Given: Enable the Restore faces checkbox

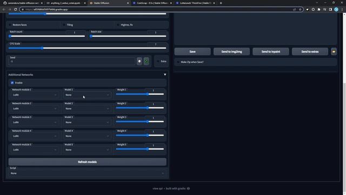Looking at the screenshot, I should 10,25.
